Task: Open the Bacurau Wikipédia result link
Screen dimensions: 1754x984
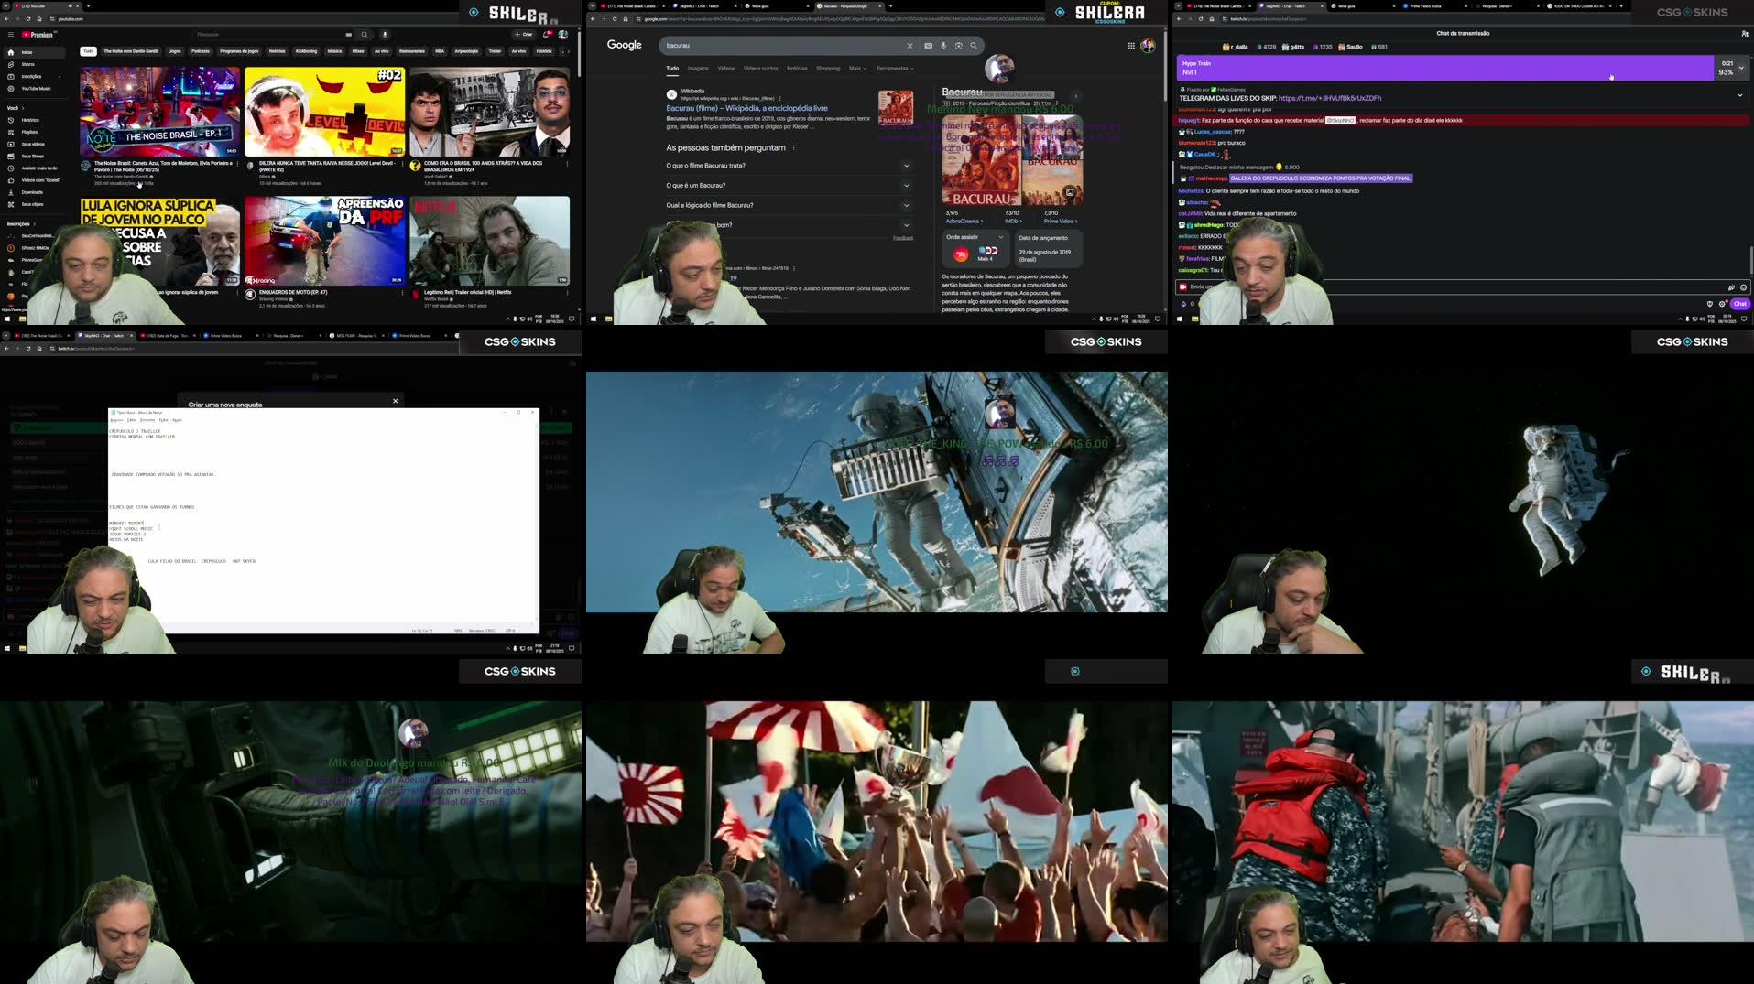Action: [746, 108]
